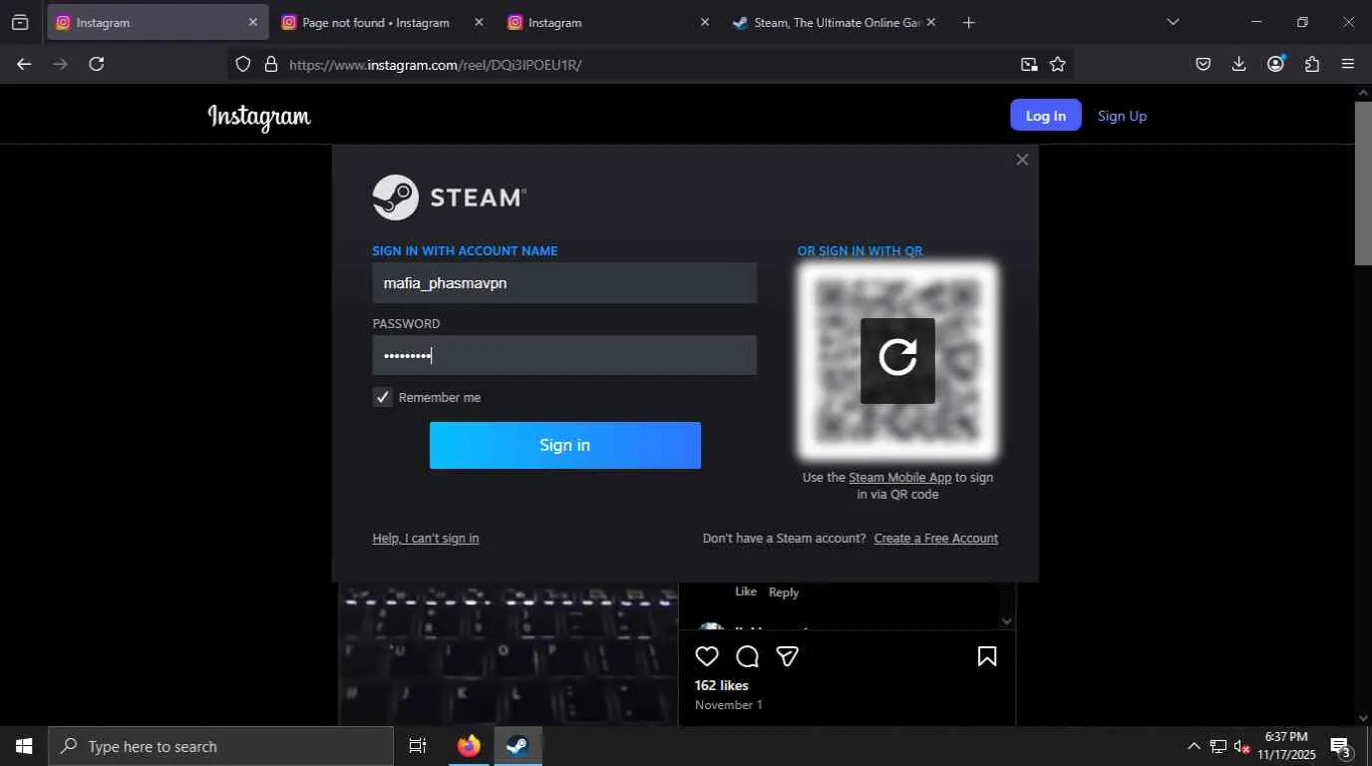The image size is (1372, 766).
Task: Click the November 1 post date
Action: click(729, 705)
